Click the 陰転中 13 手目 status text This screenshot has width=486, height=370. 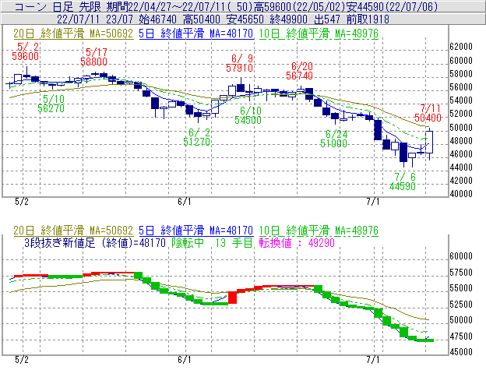[x=213, y=242]
